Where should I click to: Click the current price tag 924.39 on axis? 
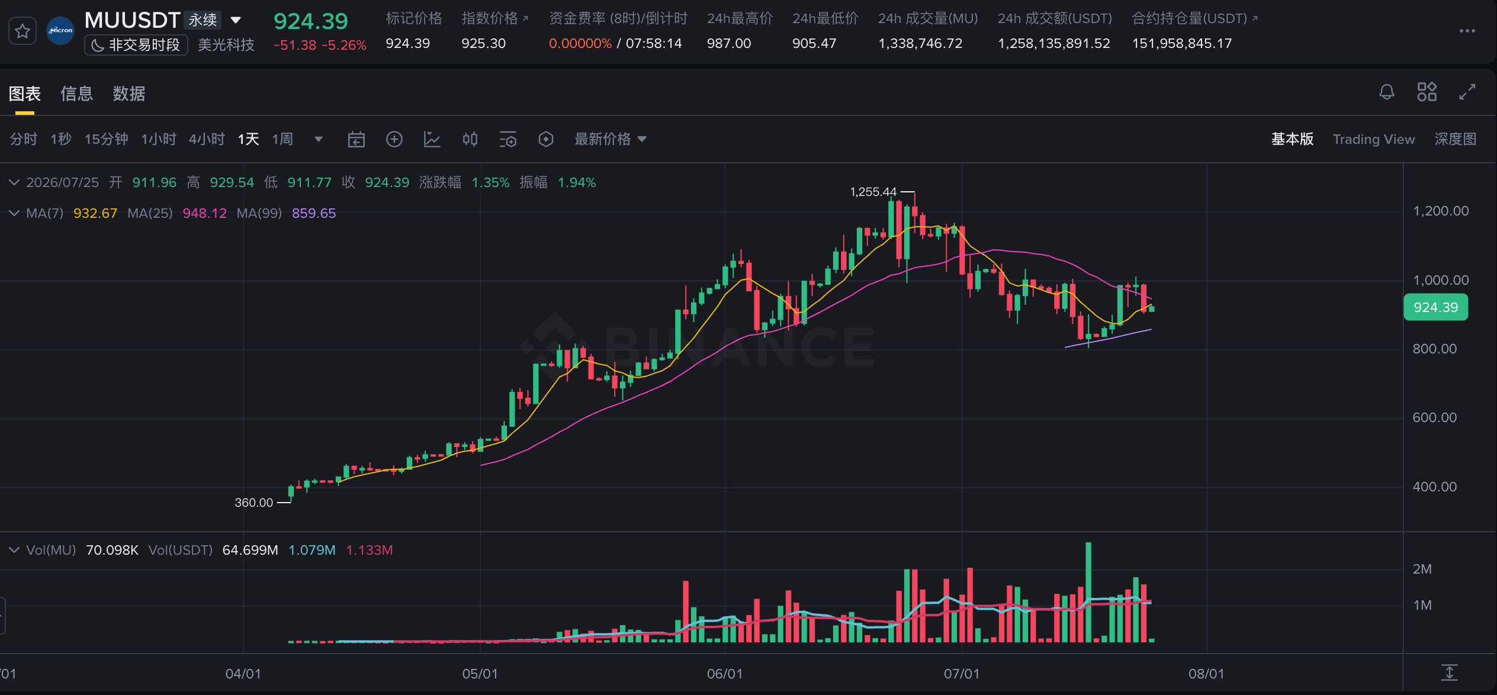point(1435,307)
